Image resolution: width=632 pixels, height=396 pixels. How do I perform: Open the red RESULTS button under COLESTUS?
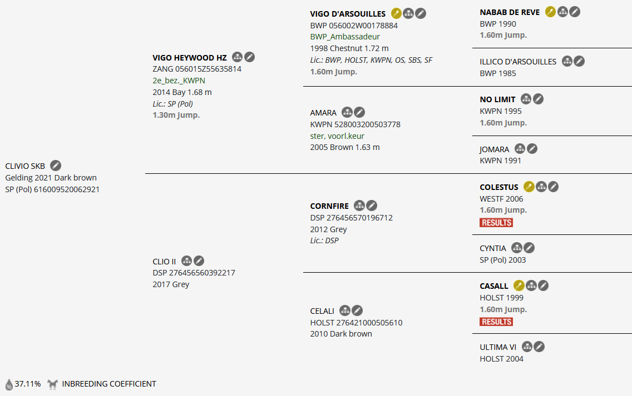point(496,223)
